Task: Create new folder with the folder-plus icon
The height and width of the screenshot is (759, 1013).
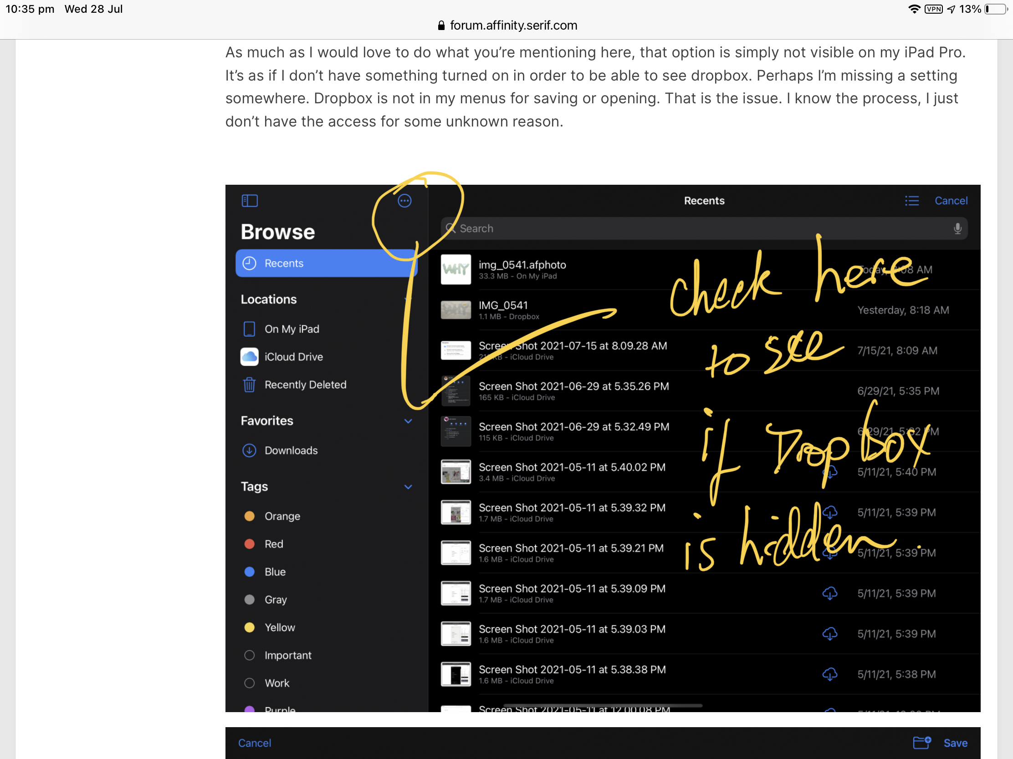Action: click(921, 743)
